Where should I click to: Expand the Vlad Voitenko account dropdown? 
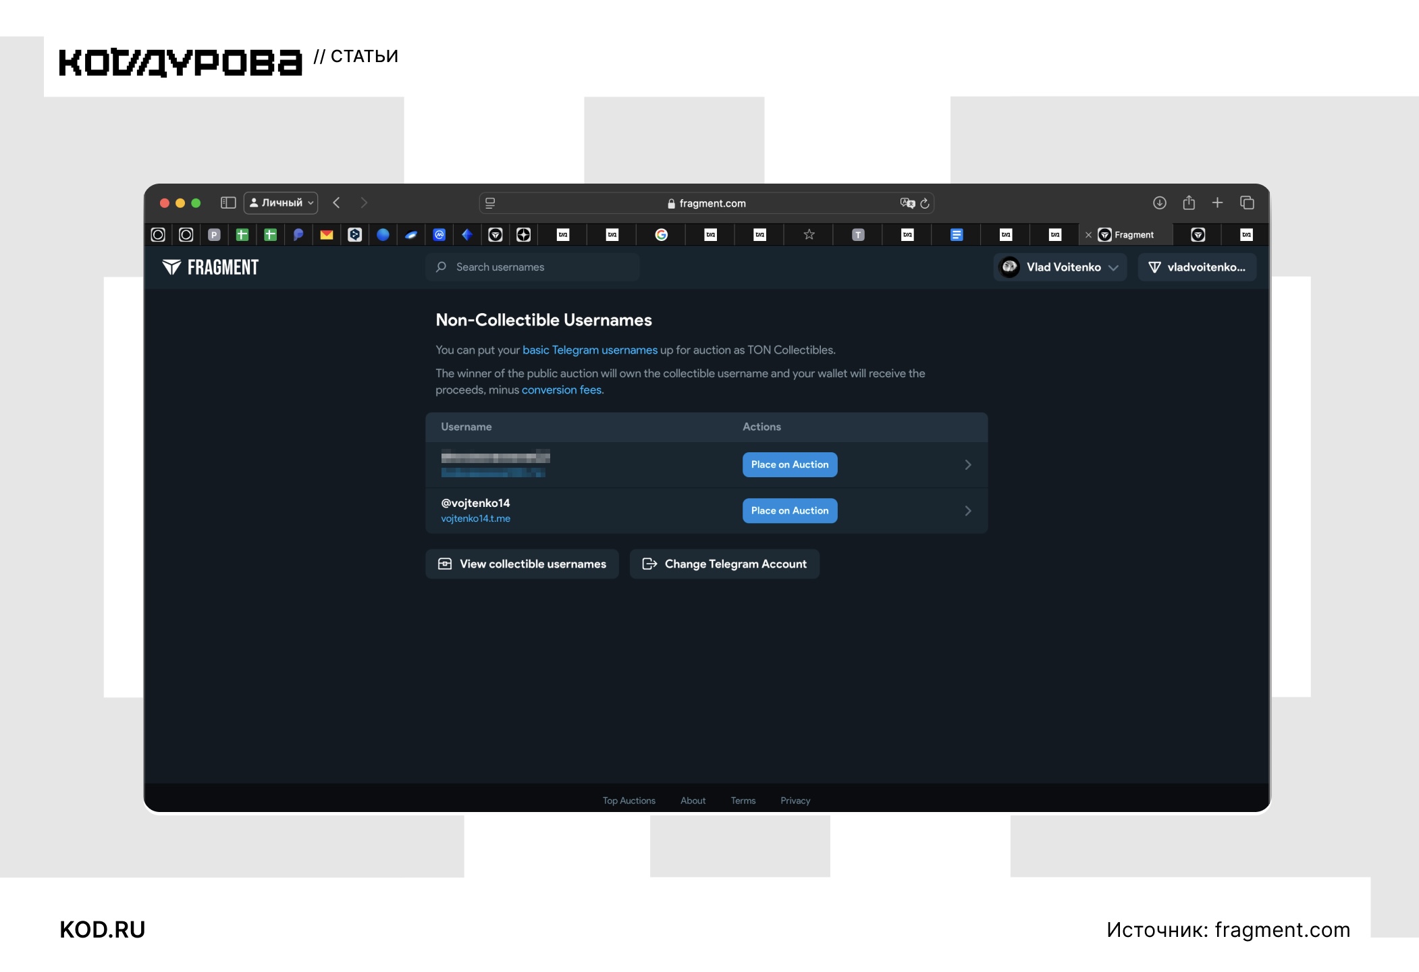1060,267
